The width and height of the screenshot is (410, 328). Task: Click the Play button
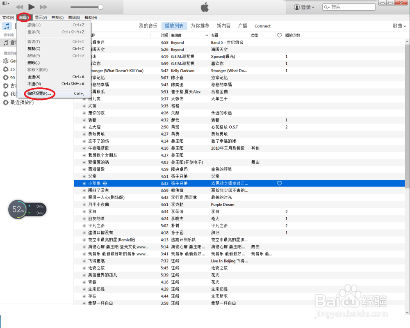coord(32,7)
